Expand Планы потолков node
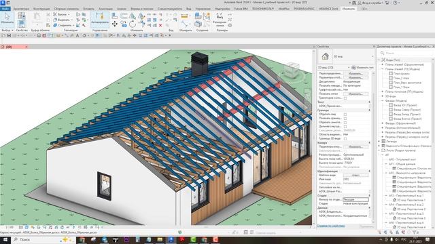The width and height of the screenshot is (435, 244). tap(383, 91)
